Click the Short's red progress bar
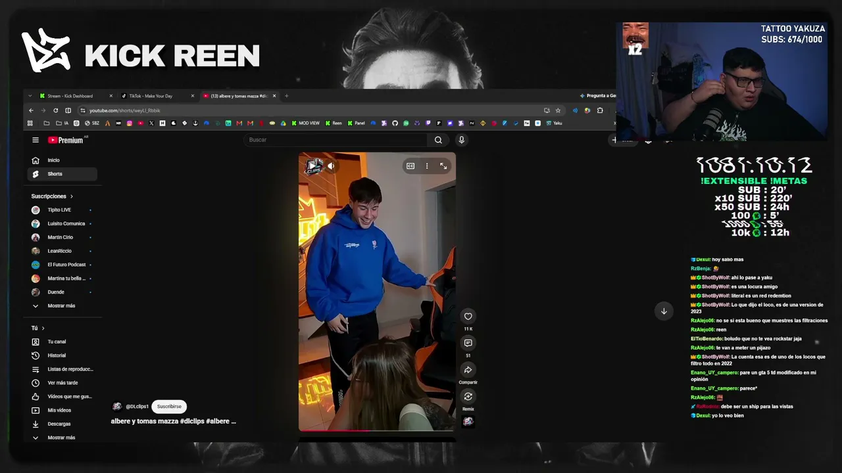The image size is (842, 473). (377, 431)
